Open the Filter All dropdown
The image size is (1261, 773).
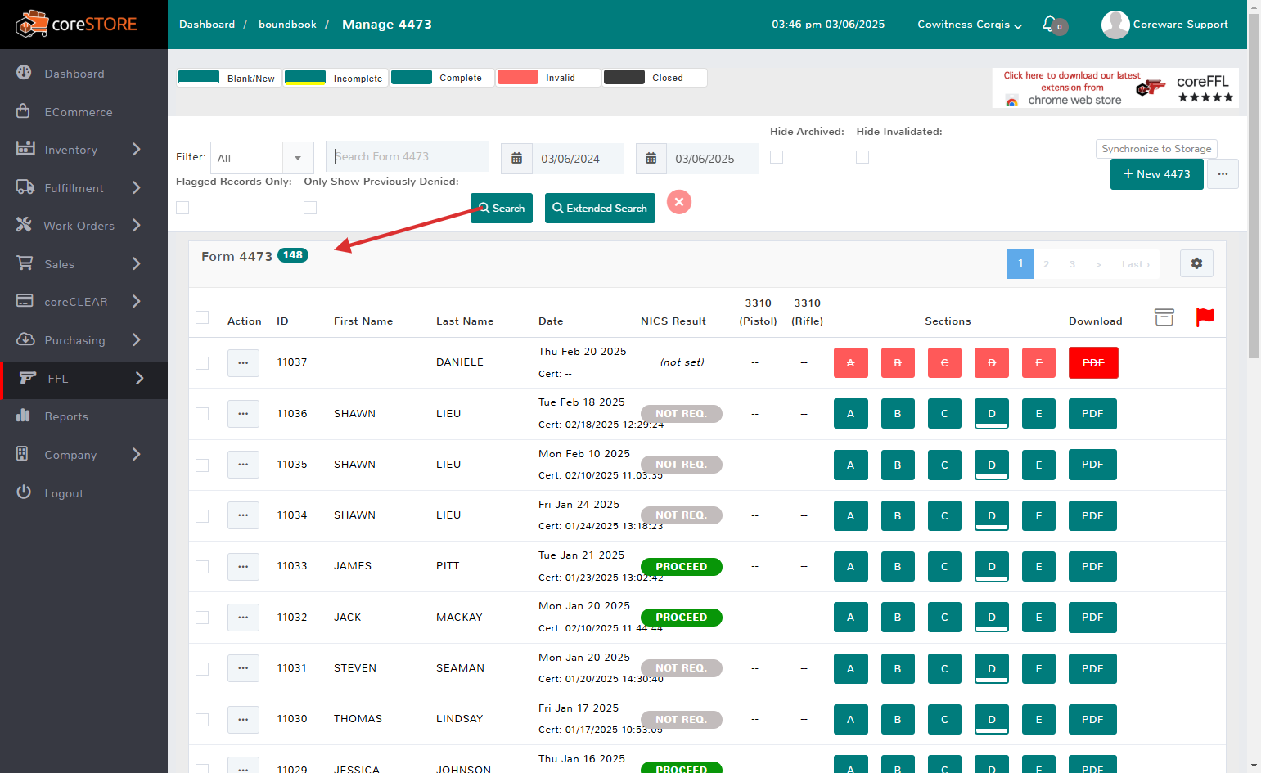[x=262, y=158]
